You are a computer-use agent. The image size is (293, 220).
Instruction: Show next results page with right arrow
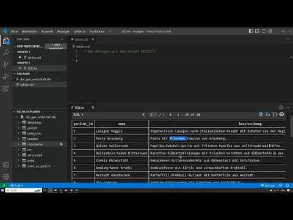coord(170,115)
